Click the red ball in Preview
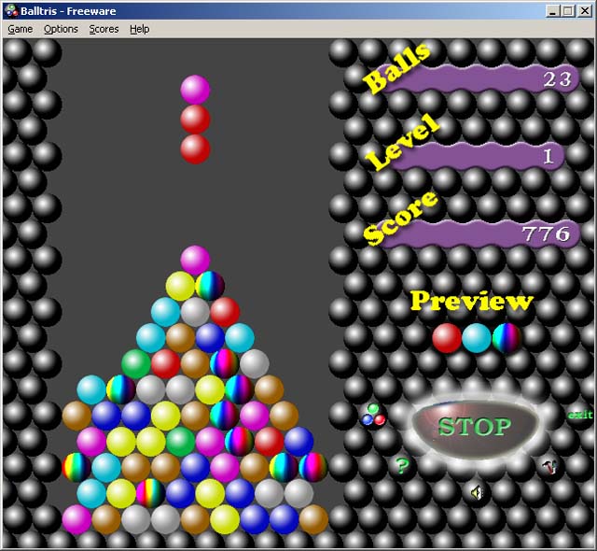The width and height of the screenshot is (597, 551). click(x=447, y=338)
